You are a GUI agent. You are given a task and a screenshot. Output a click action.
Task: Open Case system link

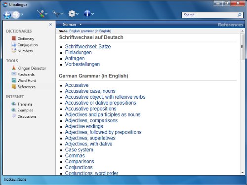79,150
